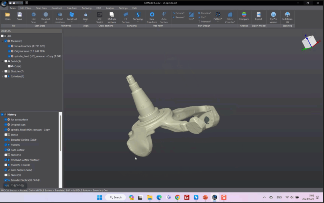The height and width of the screenshot is (203, 324).
Task: Open Windows taskbar Search box
Action: pos(115,197)
